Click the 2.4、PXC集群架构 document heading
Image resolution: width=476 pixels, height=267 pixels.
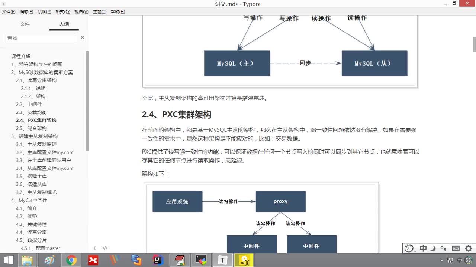coord(176,115)
